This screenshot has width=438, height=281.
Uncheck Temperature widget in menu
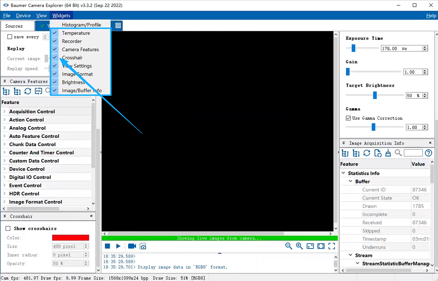81,33
